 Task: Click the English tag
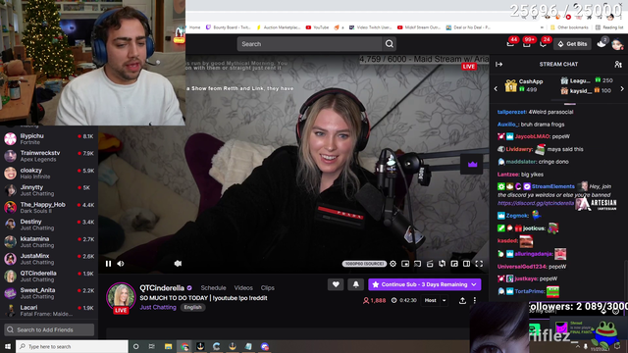(x=192, y=307)
